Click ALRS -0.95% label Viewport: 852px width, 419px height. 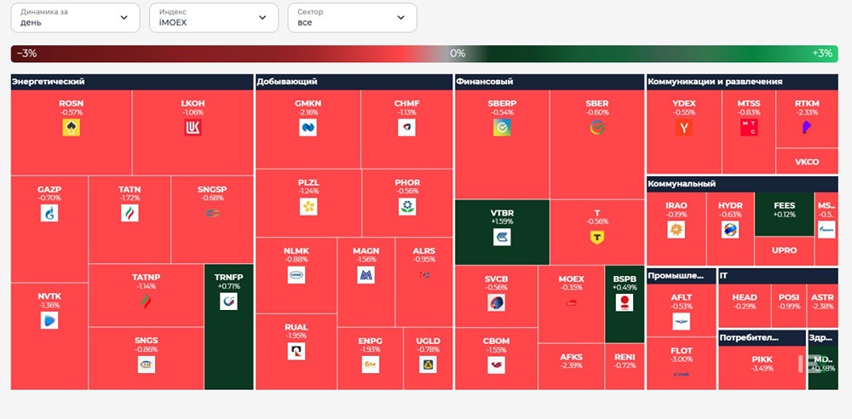point(423,255)
